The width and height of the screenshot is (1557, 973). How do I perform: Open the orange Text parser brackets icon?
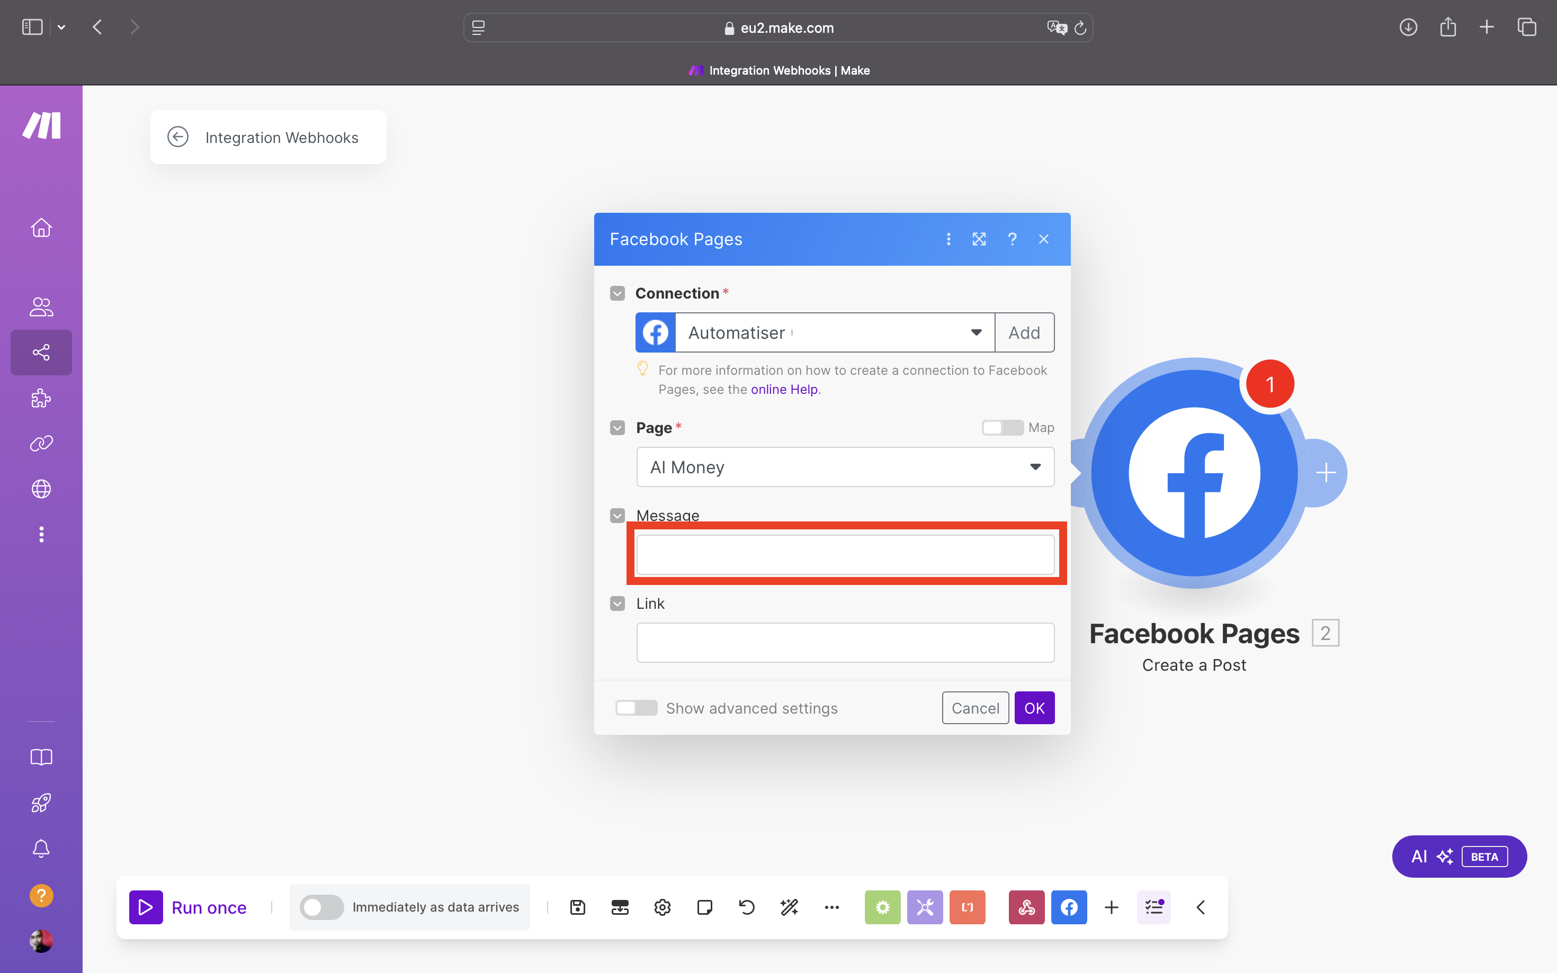click(968, 907)
